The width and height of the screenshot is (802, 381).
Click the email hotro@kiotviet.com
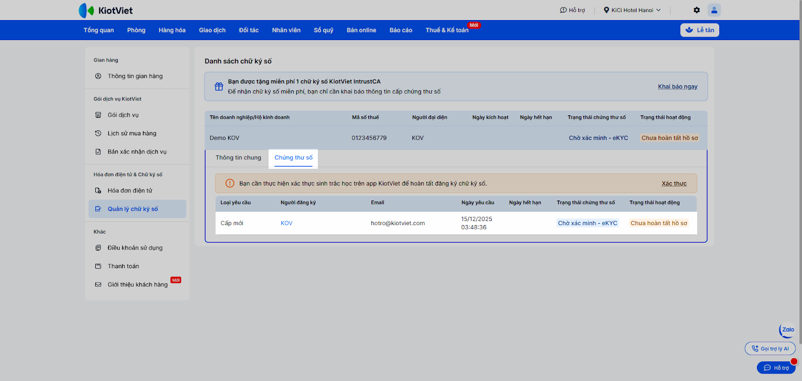(x=398, y=223)
